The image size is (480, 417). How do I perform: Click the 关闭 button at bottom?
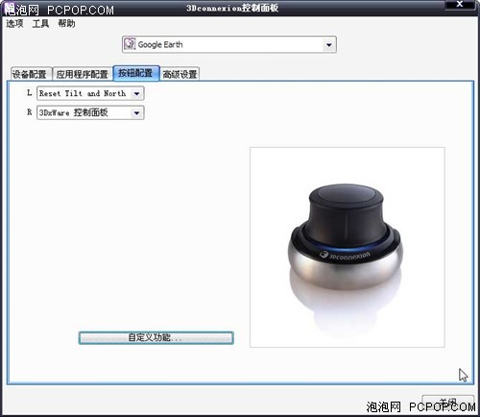[x=447, y=402]
